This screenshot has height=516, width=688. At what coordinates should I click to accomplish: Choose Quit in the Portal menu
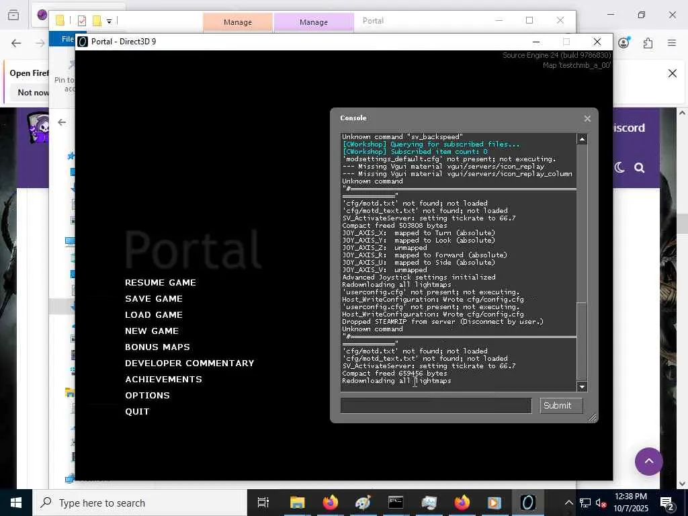click(137, 412)
